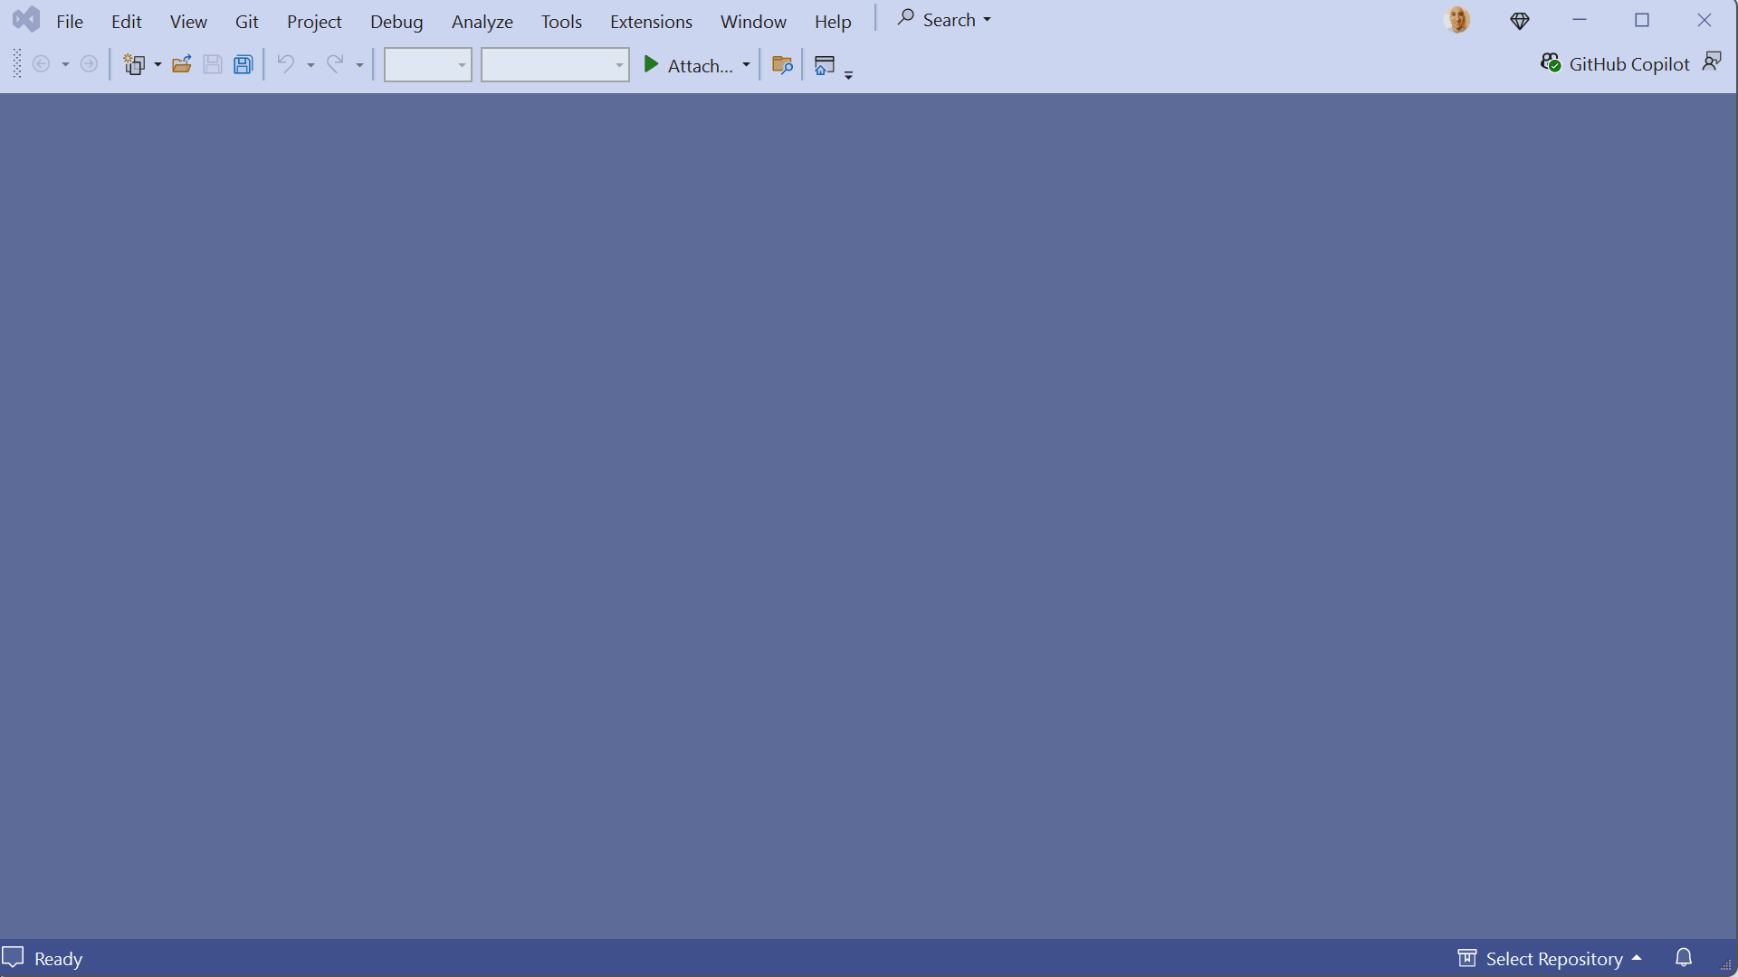Viewport: 1738px width, 977px height.
Task: Open the Solution Platforms combo box
Action: [x=554, y=65]
